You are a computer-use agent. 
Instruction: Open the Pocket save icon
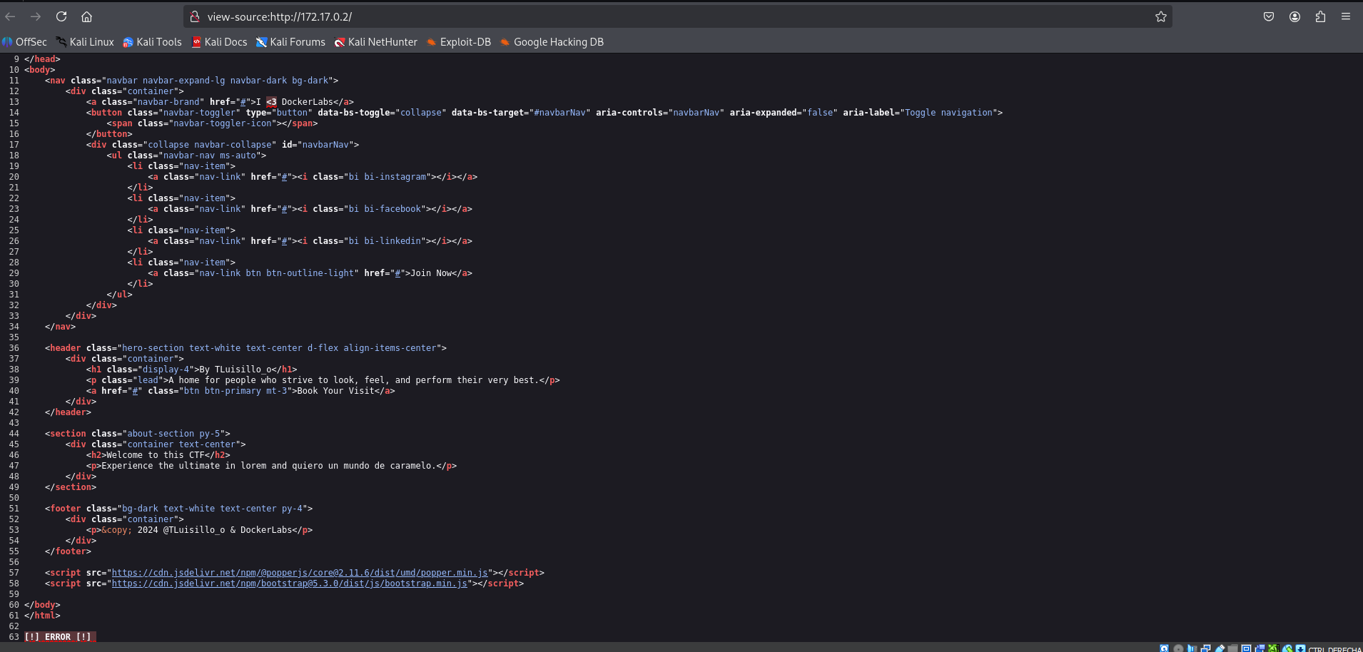coord(1268,16)
